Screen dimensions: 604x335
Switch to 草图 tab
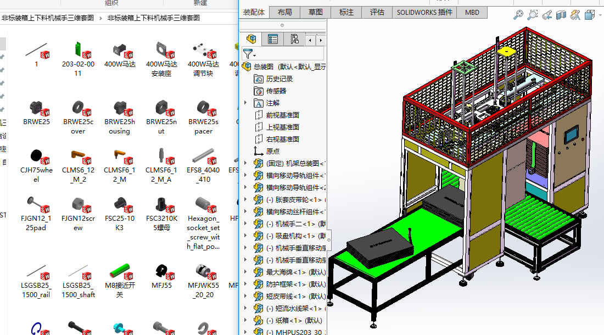[x=316, y=12]
